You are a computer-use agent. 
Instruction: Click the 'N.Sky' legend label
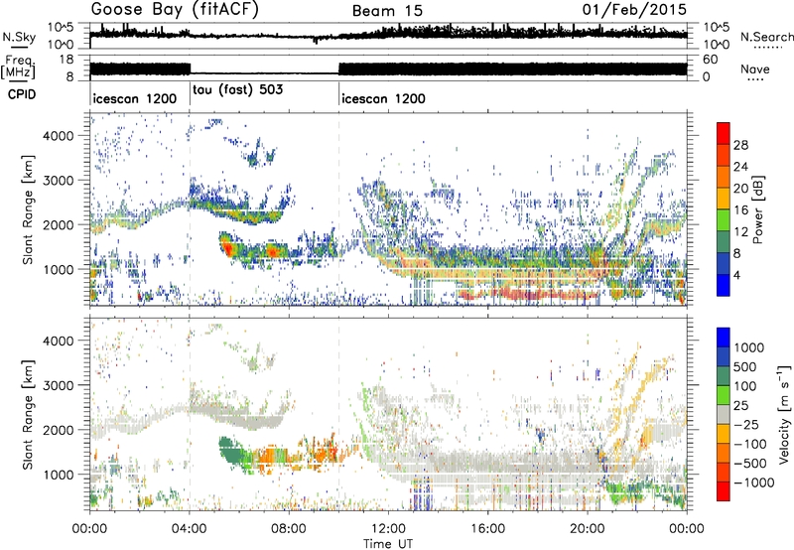[x=19, y=37]
